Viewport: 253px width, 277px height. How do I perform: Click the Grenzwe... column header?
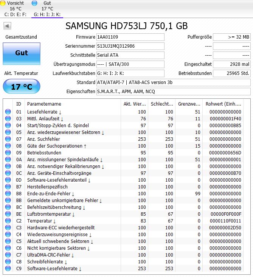click(189, 104)
